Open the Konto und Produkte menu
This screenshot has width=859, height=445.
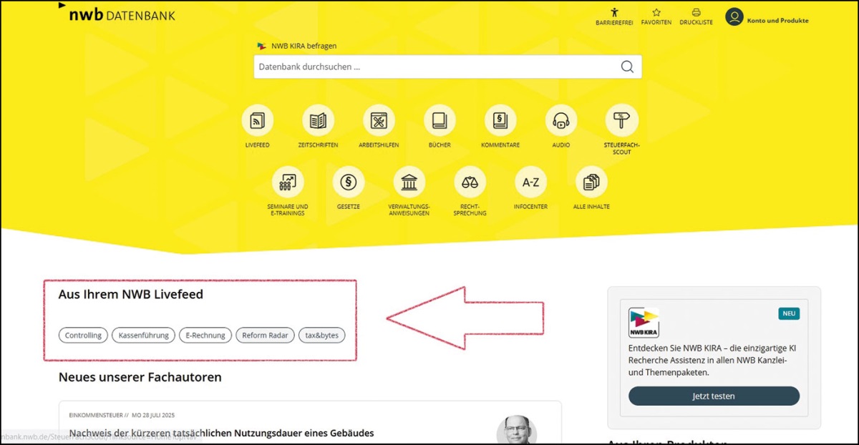pos(767,19)
